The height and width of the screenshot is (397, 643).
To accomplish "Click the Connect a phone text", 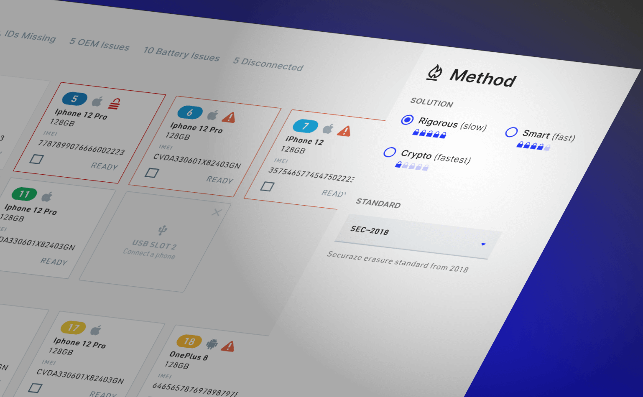I will coord(149,254).
